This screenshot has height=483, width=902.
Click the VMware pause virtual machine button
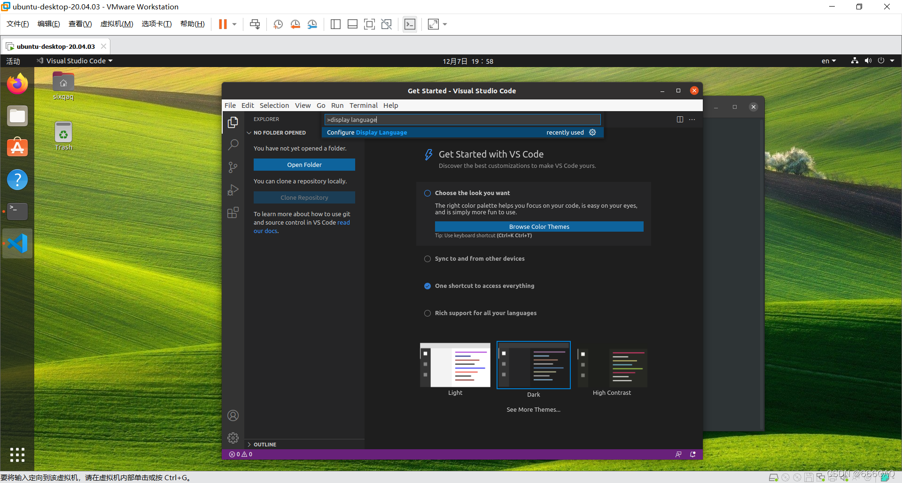223,24
